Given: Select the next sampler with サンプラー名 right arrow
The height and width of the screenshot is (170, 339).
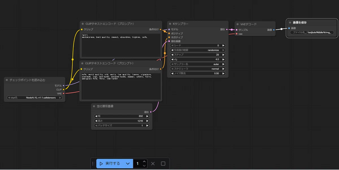Looking at the screenshot, I should point(223,64).
